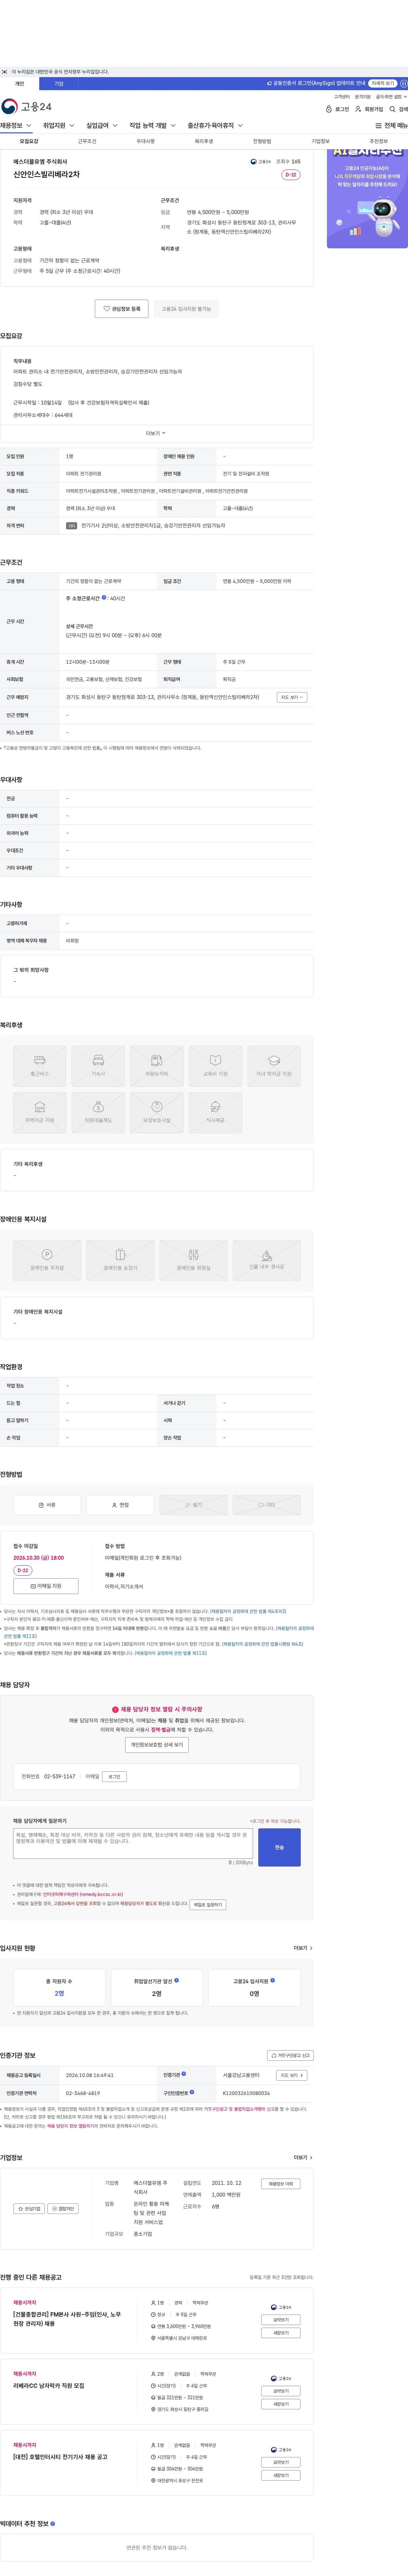Expand the 취업지원 menu
Screen dimensions: 408x2576
coord(59,126)
